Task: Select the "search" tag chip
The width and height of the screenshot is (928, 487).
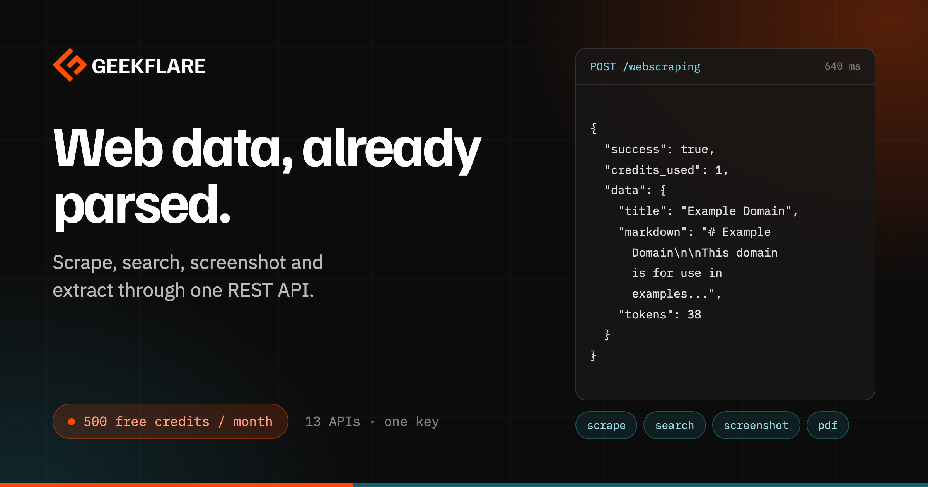Action: point(675,425)
